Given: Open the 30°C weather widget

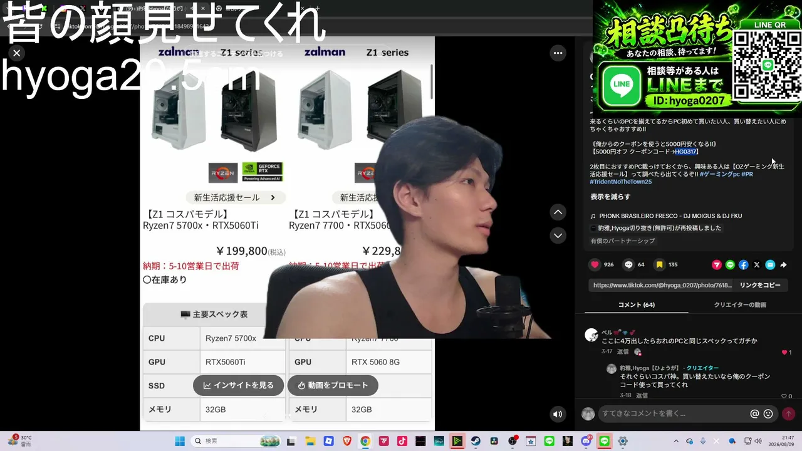Looking at the screenshot, I should (19, 441).
